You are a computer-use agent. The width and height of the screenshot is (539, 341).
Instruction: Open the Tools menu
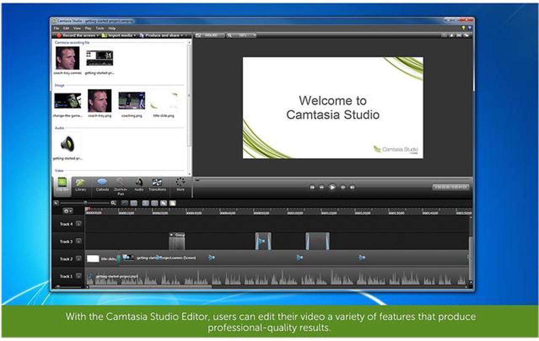(100, 28)
